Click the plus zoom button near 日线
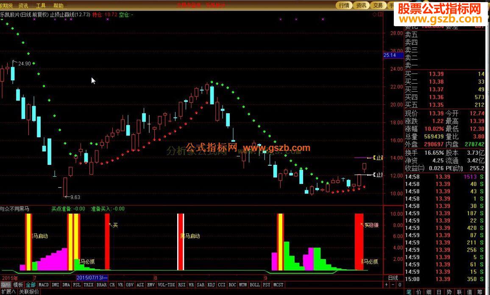The height and width of the screenshot is (295, 490). click(387, 285)
